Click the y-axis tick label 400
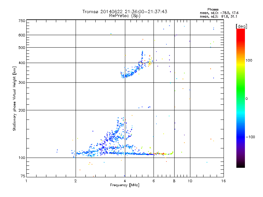 point(22,63)
